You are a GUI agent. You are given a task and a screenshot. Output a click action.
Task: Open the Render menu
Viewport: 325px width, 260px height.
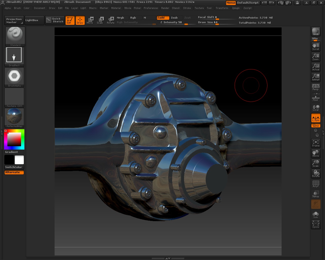coord(165,8)
